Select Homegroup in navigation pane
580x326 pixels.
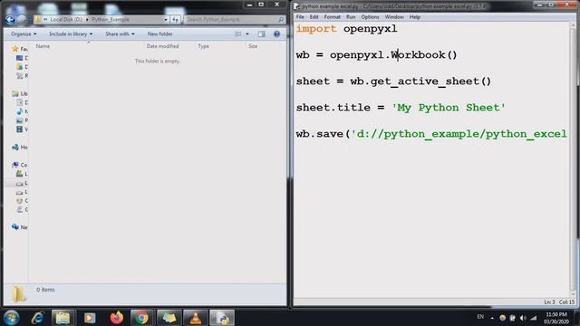(x=20, y=147)
